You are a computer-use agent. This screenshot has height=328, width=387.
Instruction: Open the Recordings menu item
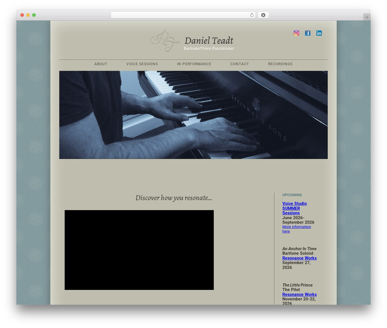[280, 64]
